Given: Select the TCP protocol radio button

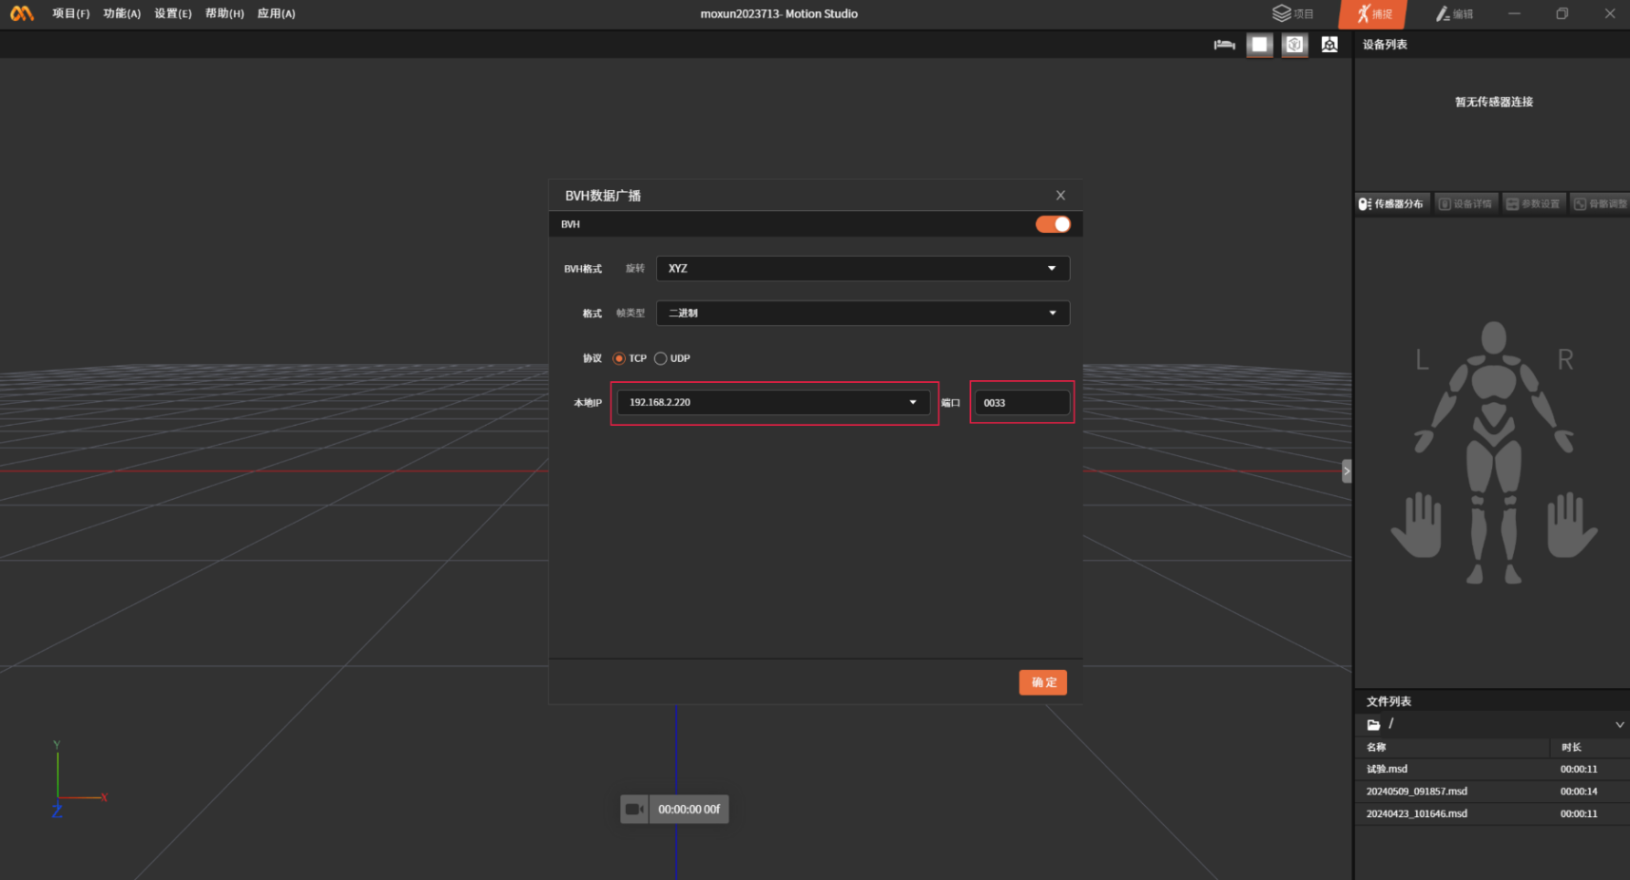Looking at the screenshot, I should (619, 358).
